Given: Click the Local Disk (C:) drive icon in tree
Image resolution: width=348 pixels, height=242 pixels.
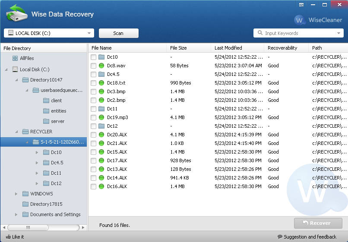Looking at the screenshot, I should click(15, 69).
